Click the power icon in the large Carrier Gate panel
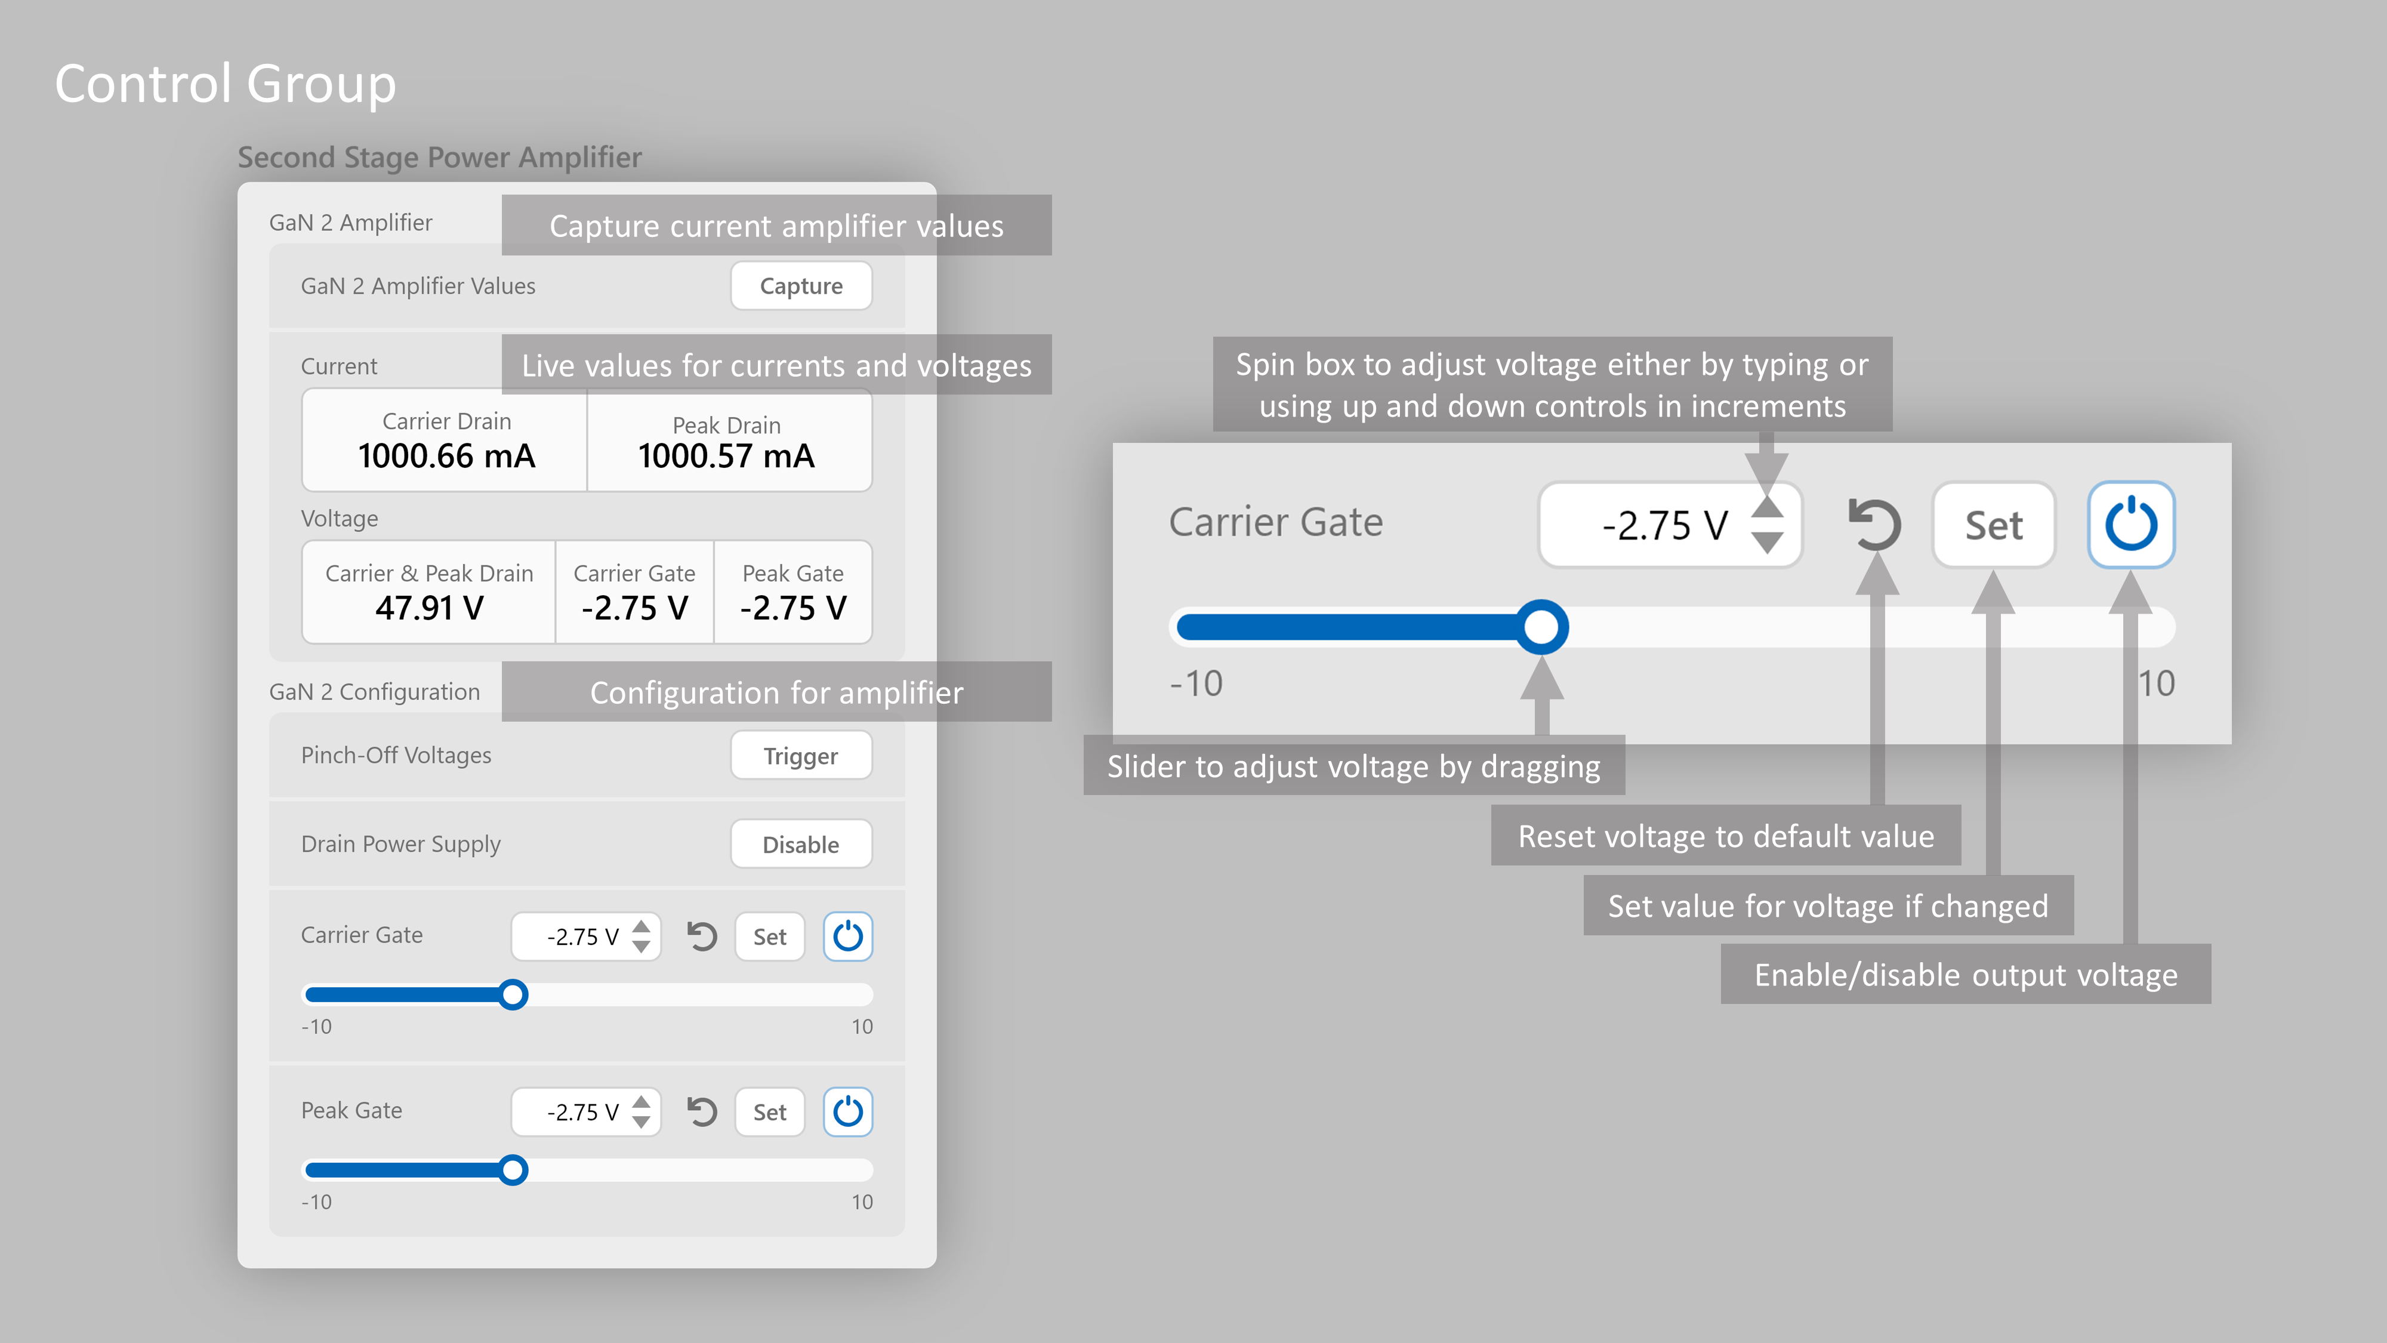 [x=2131, y=525]
